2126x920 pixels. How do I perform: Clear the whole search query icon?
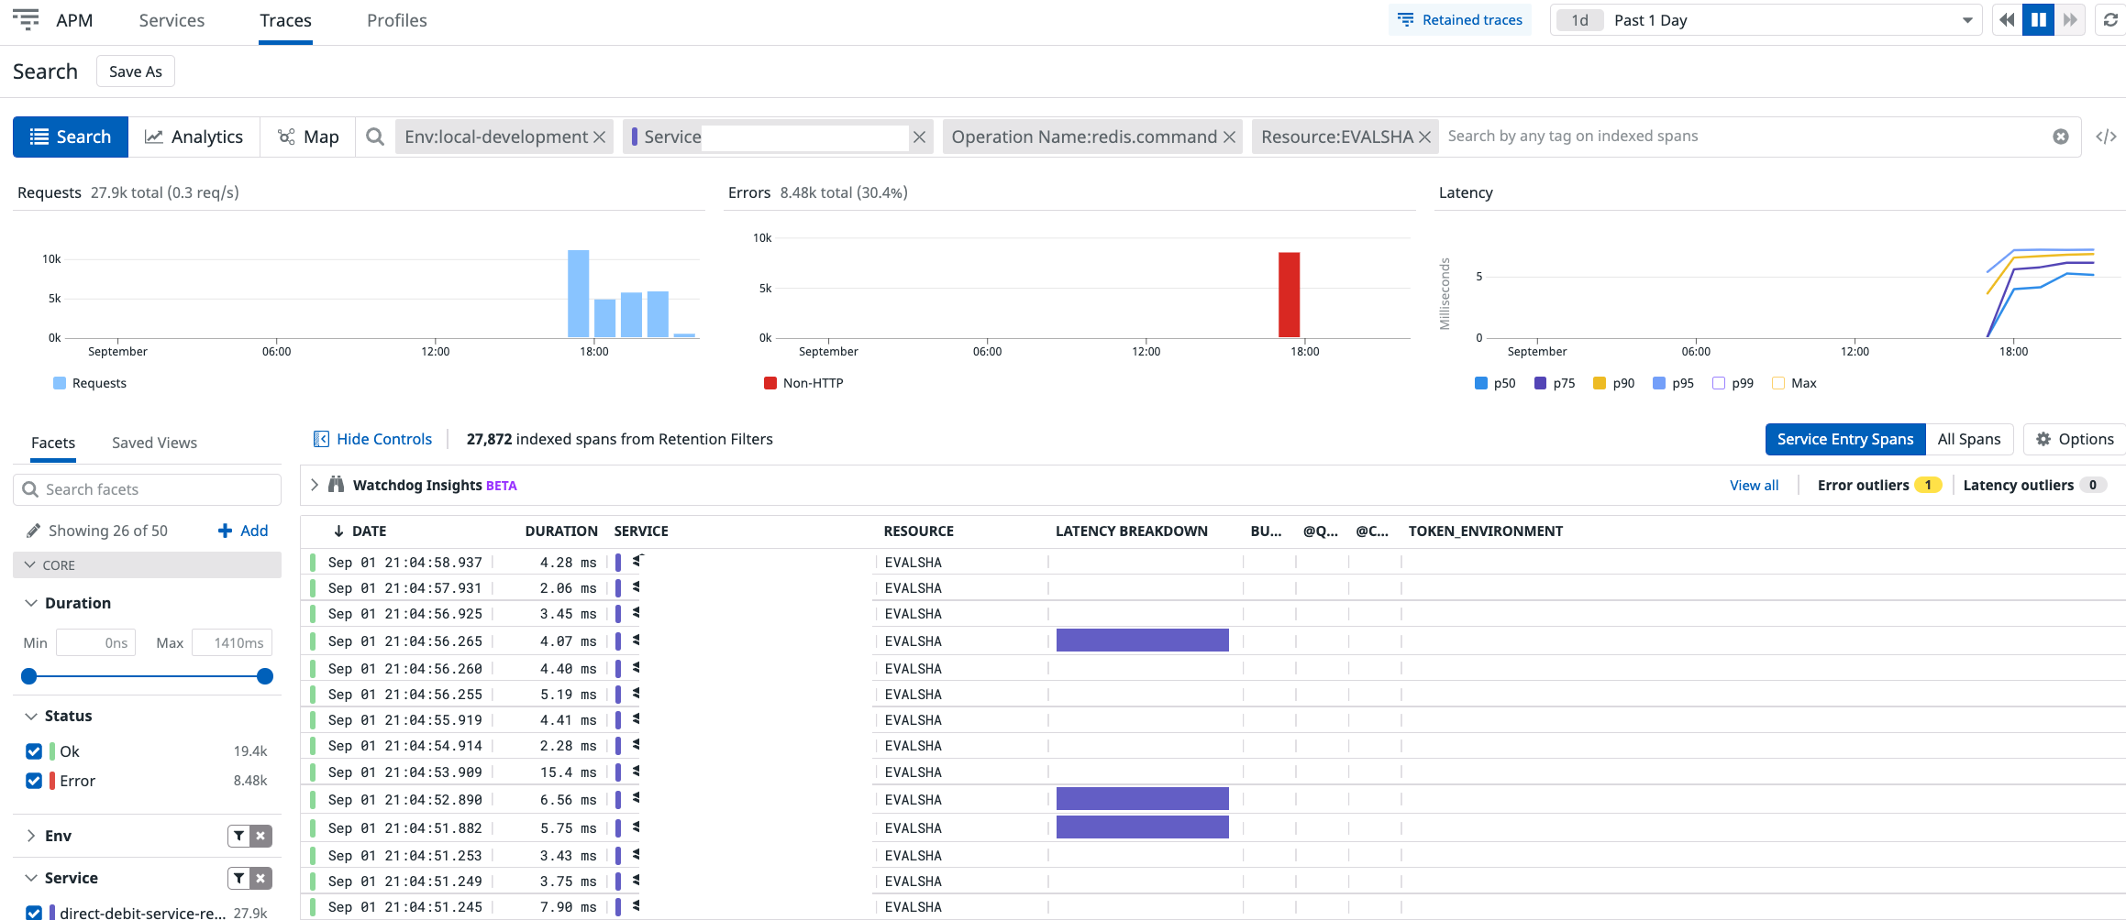click(x=2061, y=137)
